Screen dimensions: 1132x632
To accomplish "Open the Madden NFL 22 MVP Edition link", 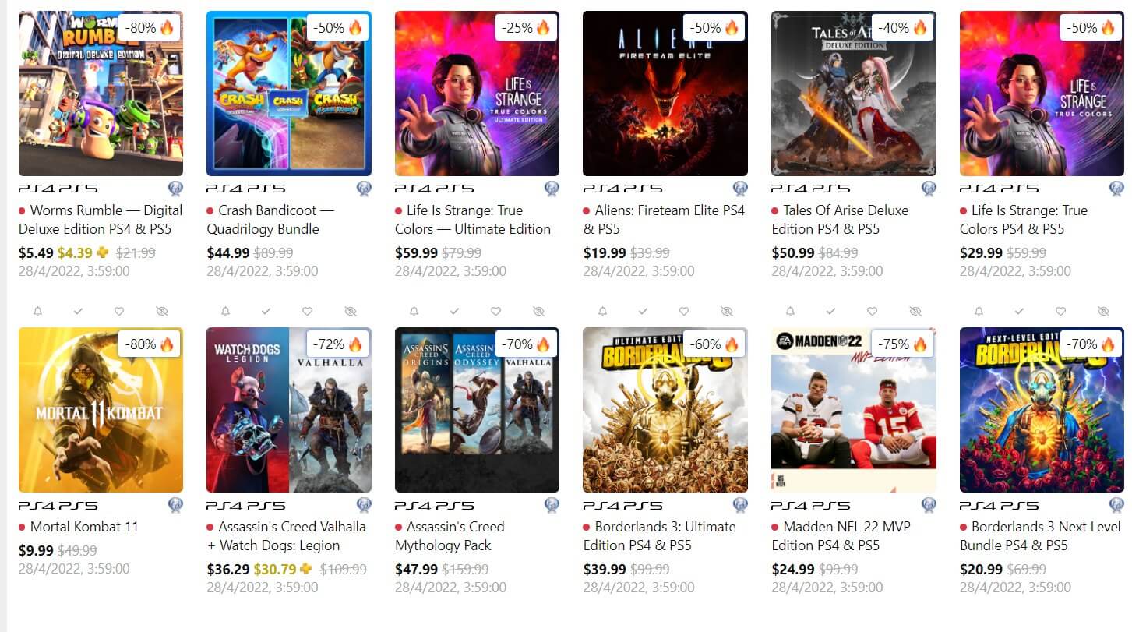I will pos(841,536).
